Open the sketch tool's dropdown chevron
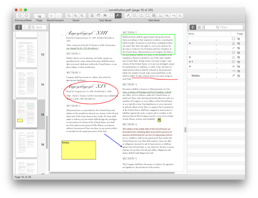This screenshot has width=258, height=198. click(120, 15)
